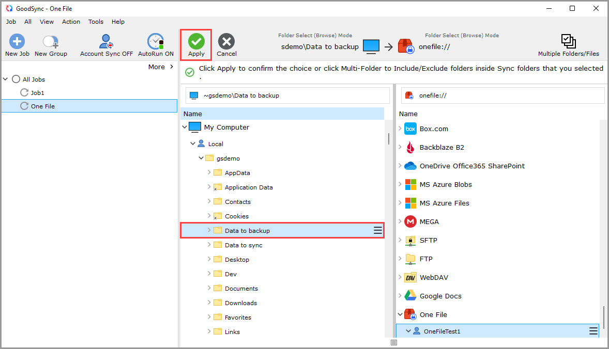Click the FTP folder icon
This screenshot has width=609, height=349.
pos(410,259)
